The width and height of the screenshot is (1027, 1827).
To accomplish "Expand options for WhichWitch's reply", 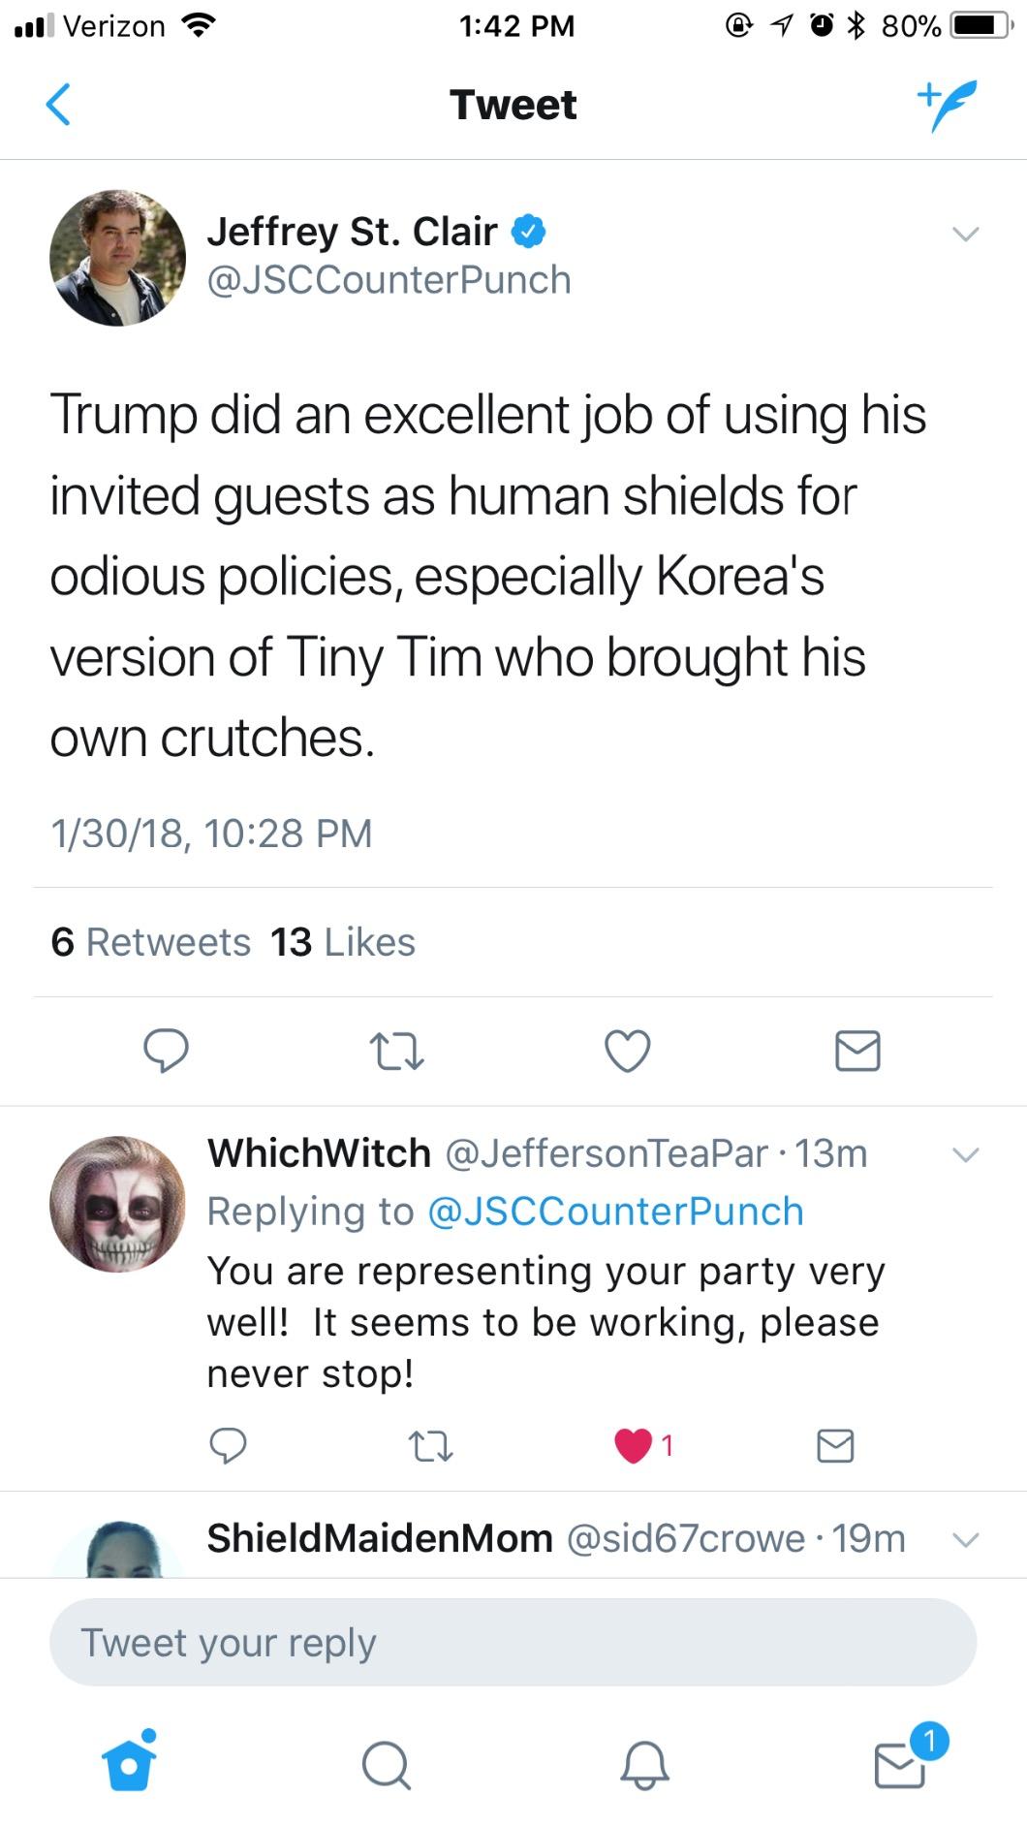I will (x=965, y=1154).
